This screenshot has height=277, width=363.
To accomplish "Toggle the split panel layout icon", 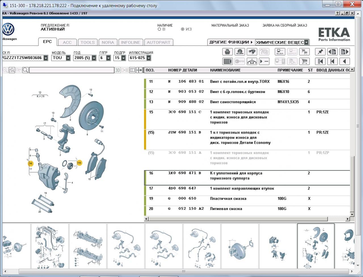I will [132, 70].
